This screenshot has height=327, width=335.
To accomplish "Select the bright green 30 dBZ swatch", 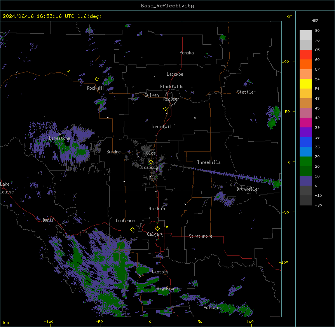I will pyautogui.click(x=305, y=162).
